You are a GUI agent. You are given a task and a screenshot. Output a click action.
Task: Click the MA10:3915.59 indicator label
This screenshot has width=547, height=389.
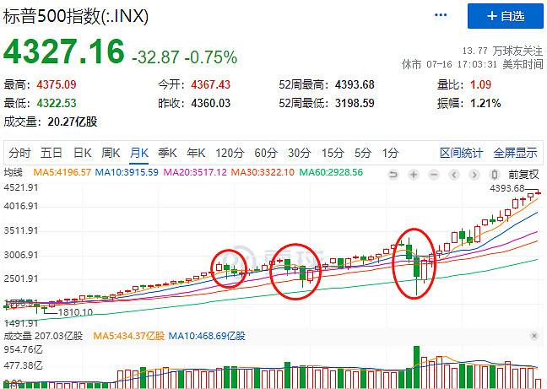point(127,172)
